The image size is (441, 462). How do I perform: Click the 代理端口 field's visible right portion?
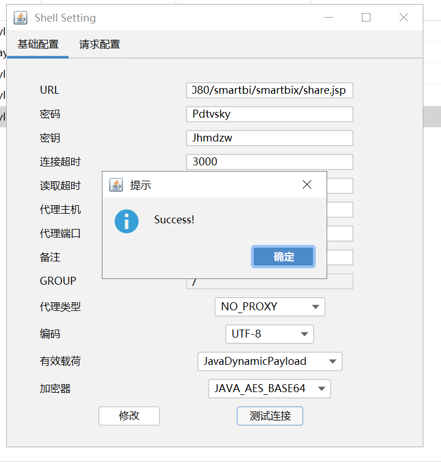340,234
